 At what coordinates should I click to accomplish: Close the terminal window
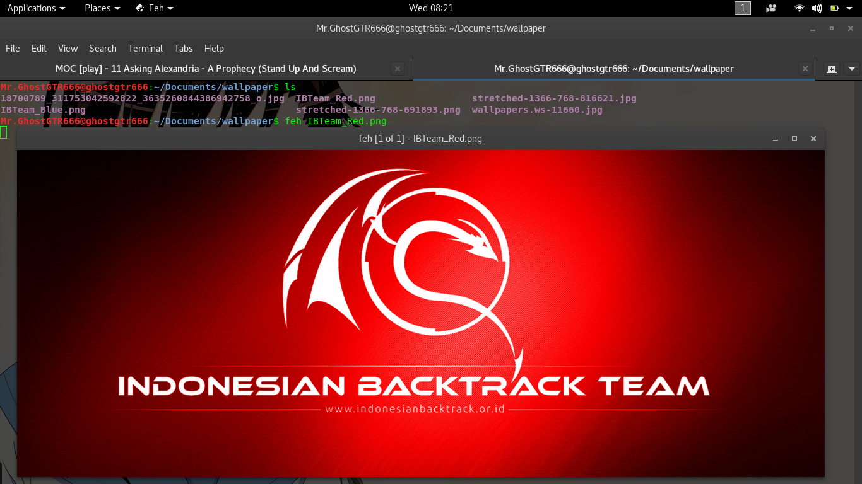coord(851,28)
